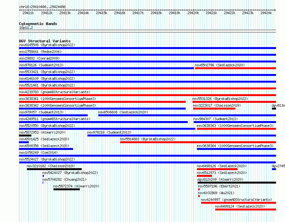The image size is (285, 222).
Task: Open nsv4249511 (gnomADStructuralVariants) label
Action: (55, 119)
